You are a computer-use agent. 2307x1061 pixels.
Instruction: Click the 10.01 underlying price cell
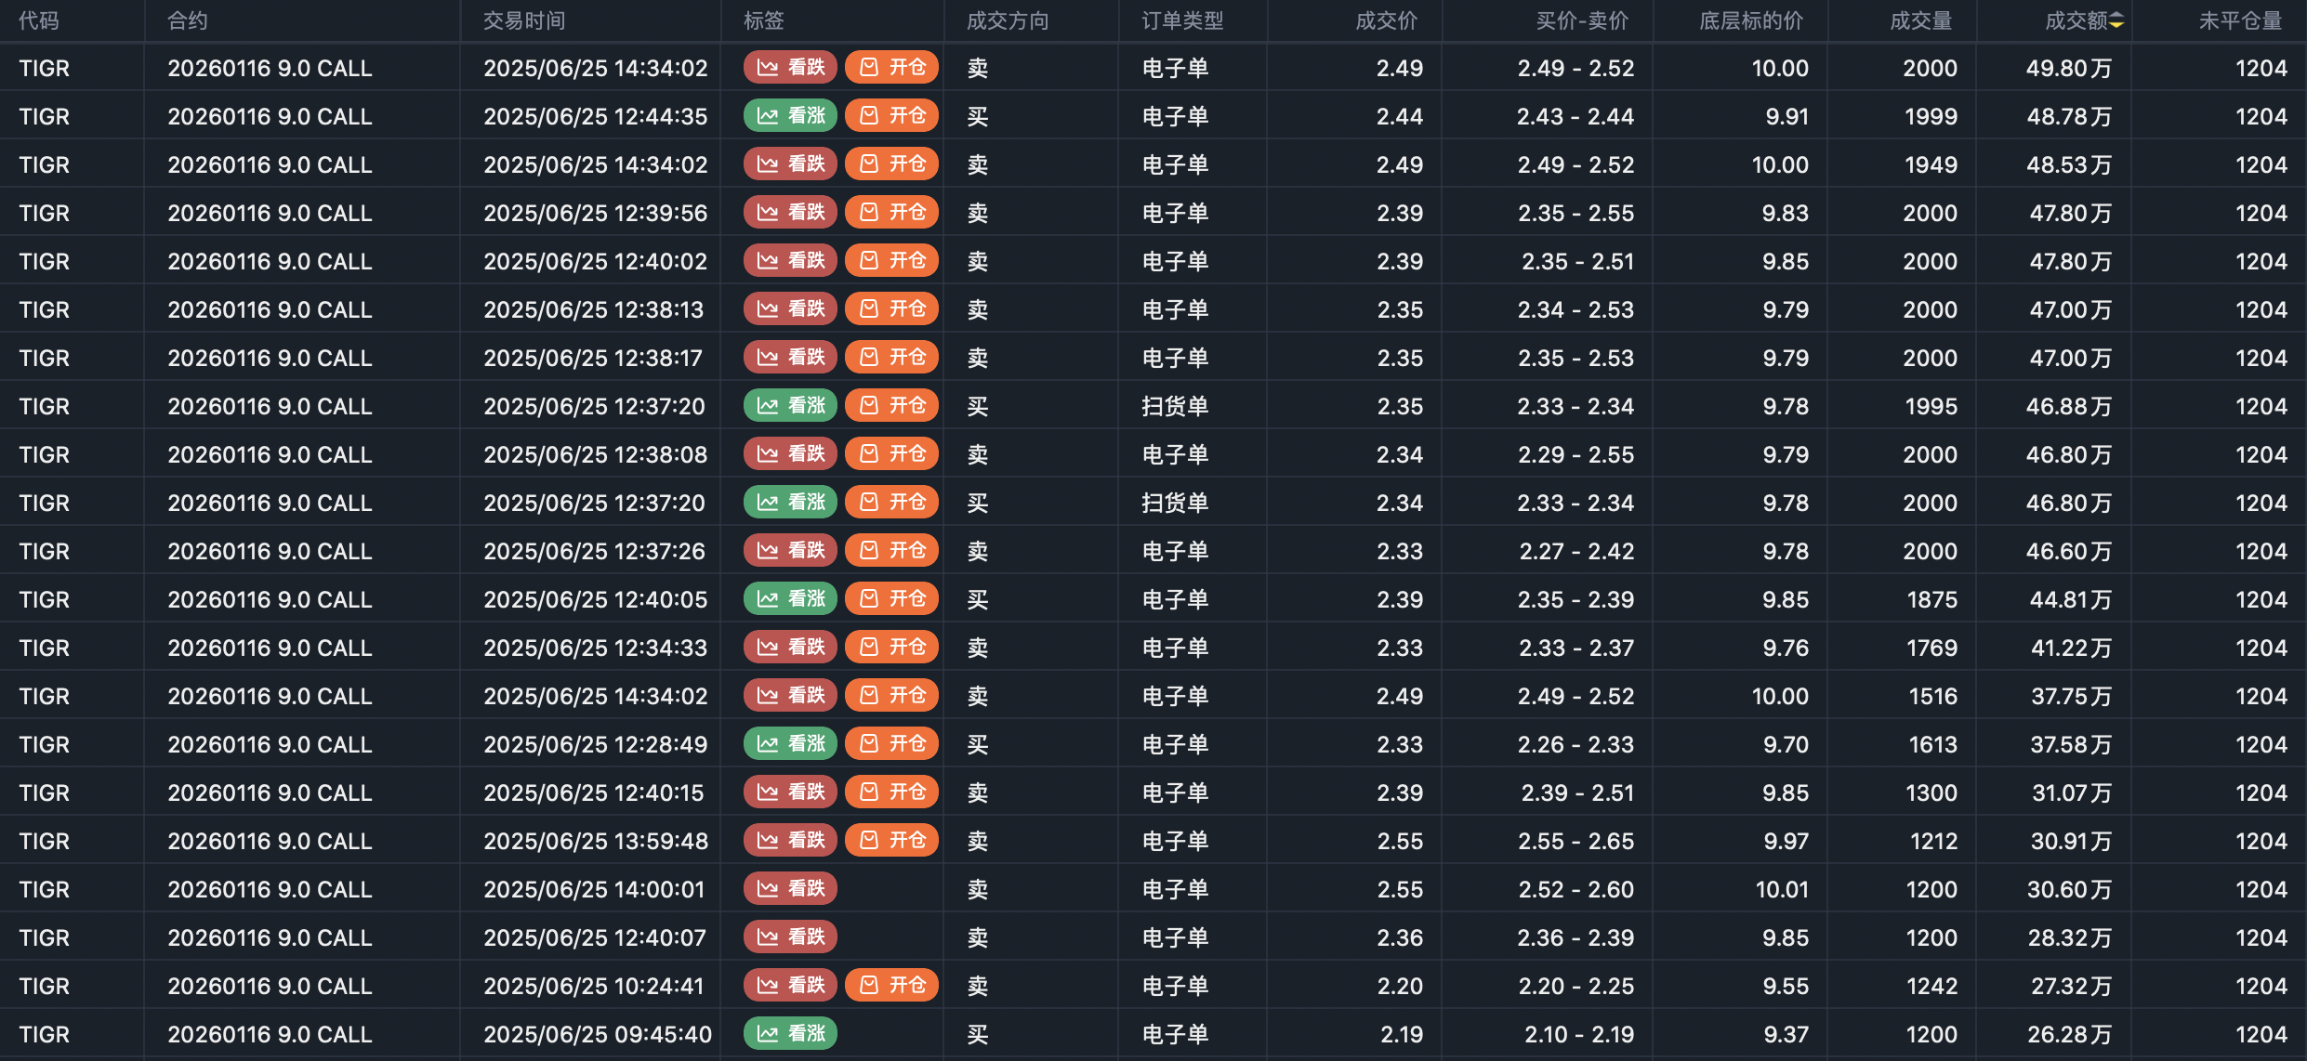pyautogui.click(x=1782, y=889)
